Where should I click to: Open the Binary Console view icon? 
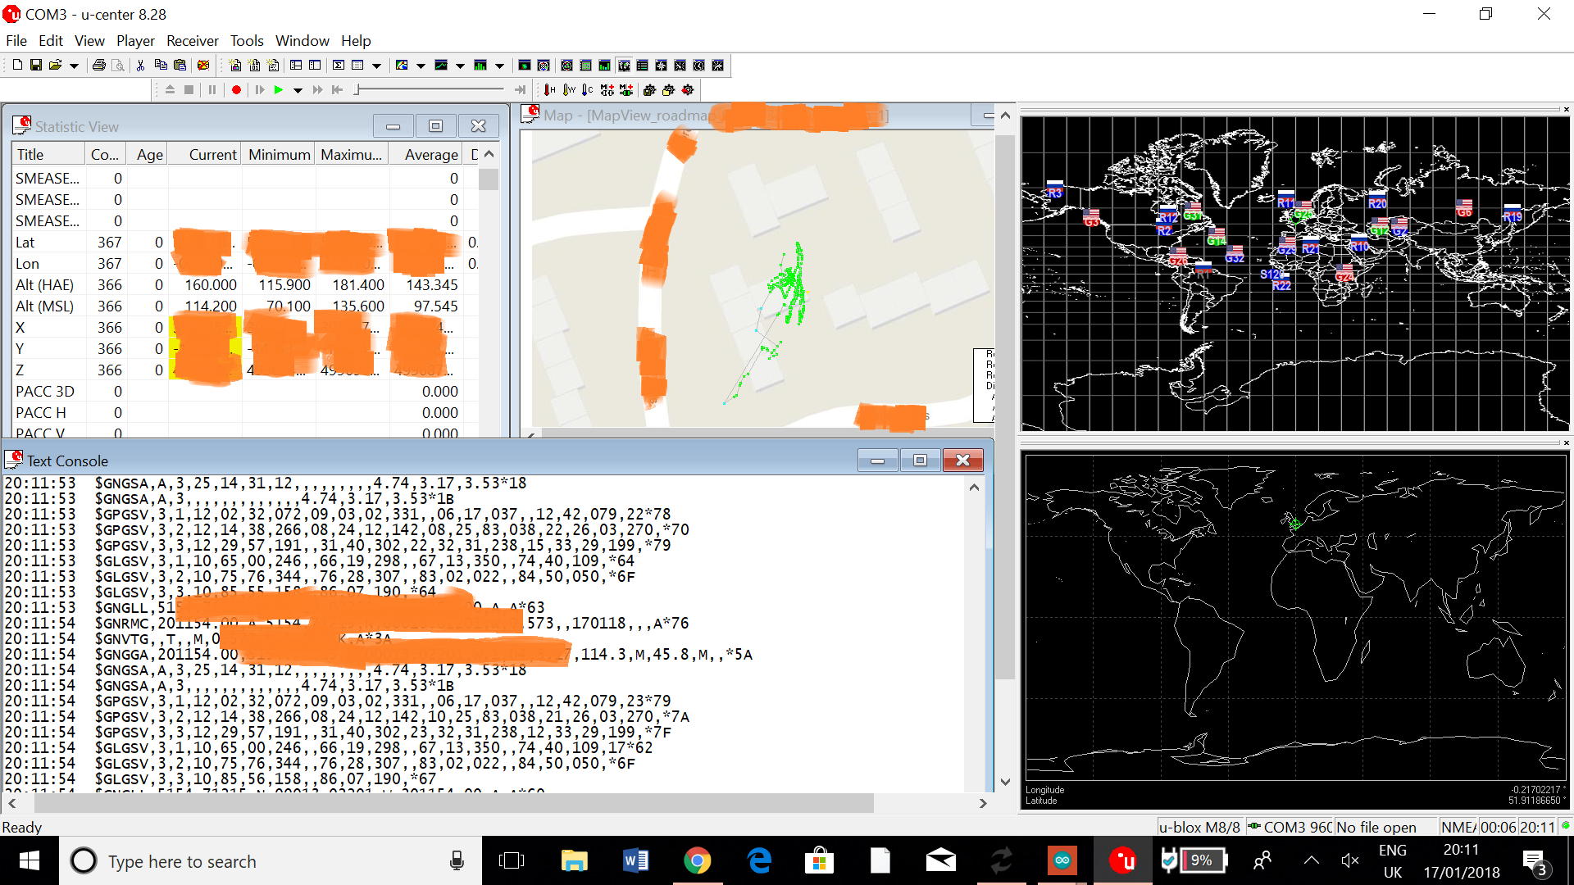[254, 65]
